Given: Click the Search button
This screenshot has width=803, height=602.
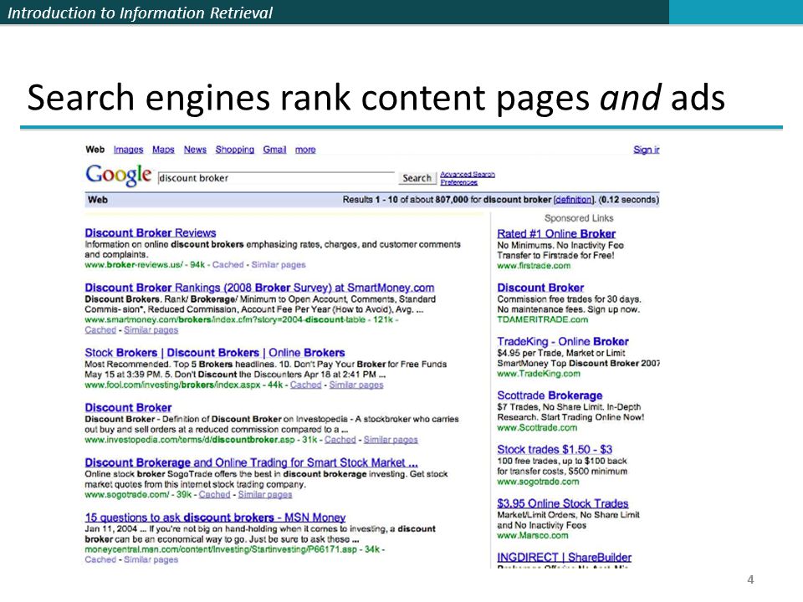Looking at the screenshot, I should click(417, 177).
